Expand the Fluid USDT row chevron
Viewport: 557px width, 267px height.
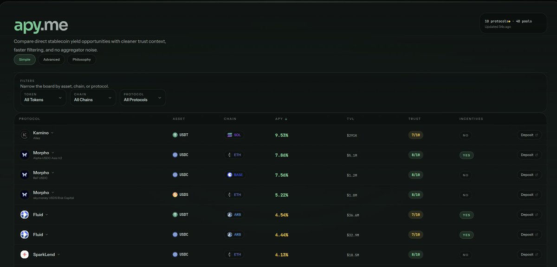[47, 215]
